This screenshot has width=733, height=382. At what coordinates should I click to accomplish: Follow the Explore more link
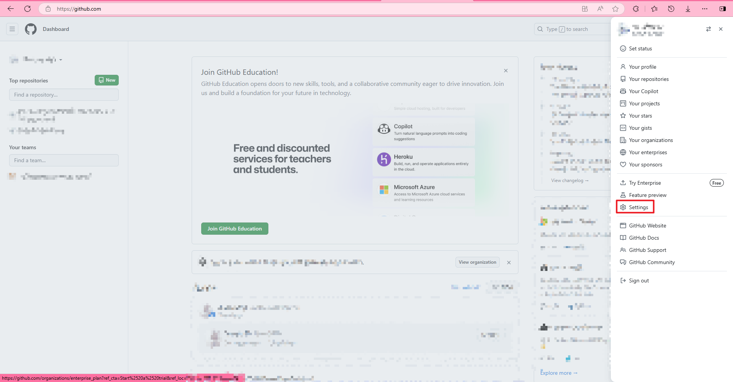point(559,373)
